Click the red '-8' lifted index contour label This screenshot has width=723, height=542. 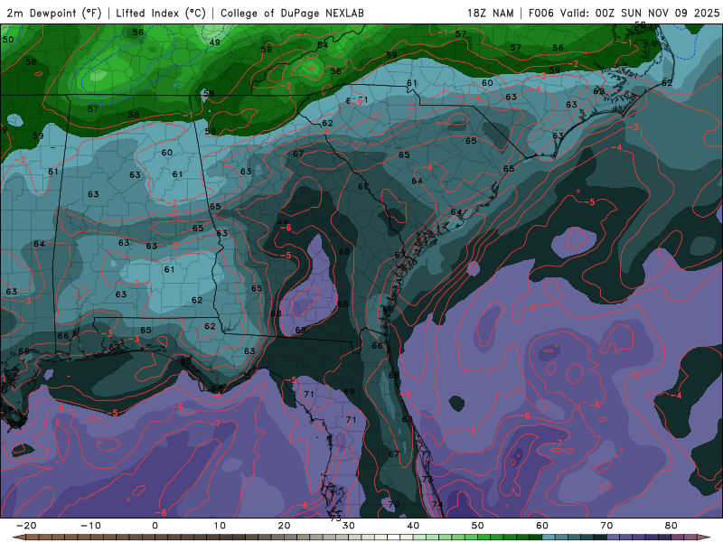click(x=161, y=512)
